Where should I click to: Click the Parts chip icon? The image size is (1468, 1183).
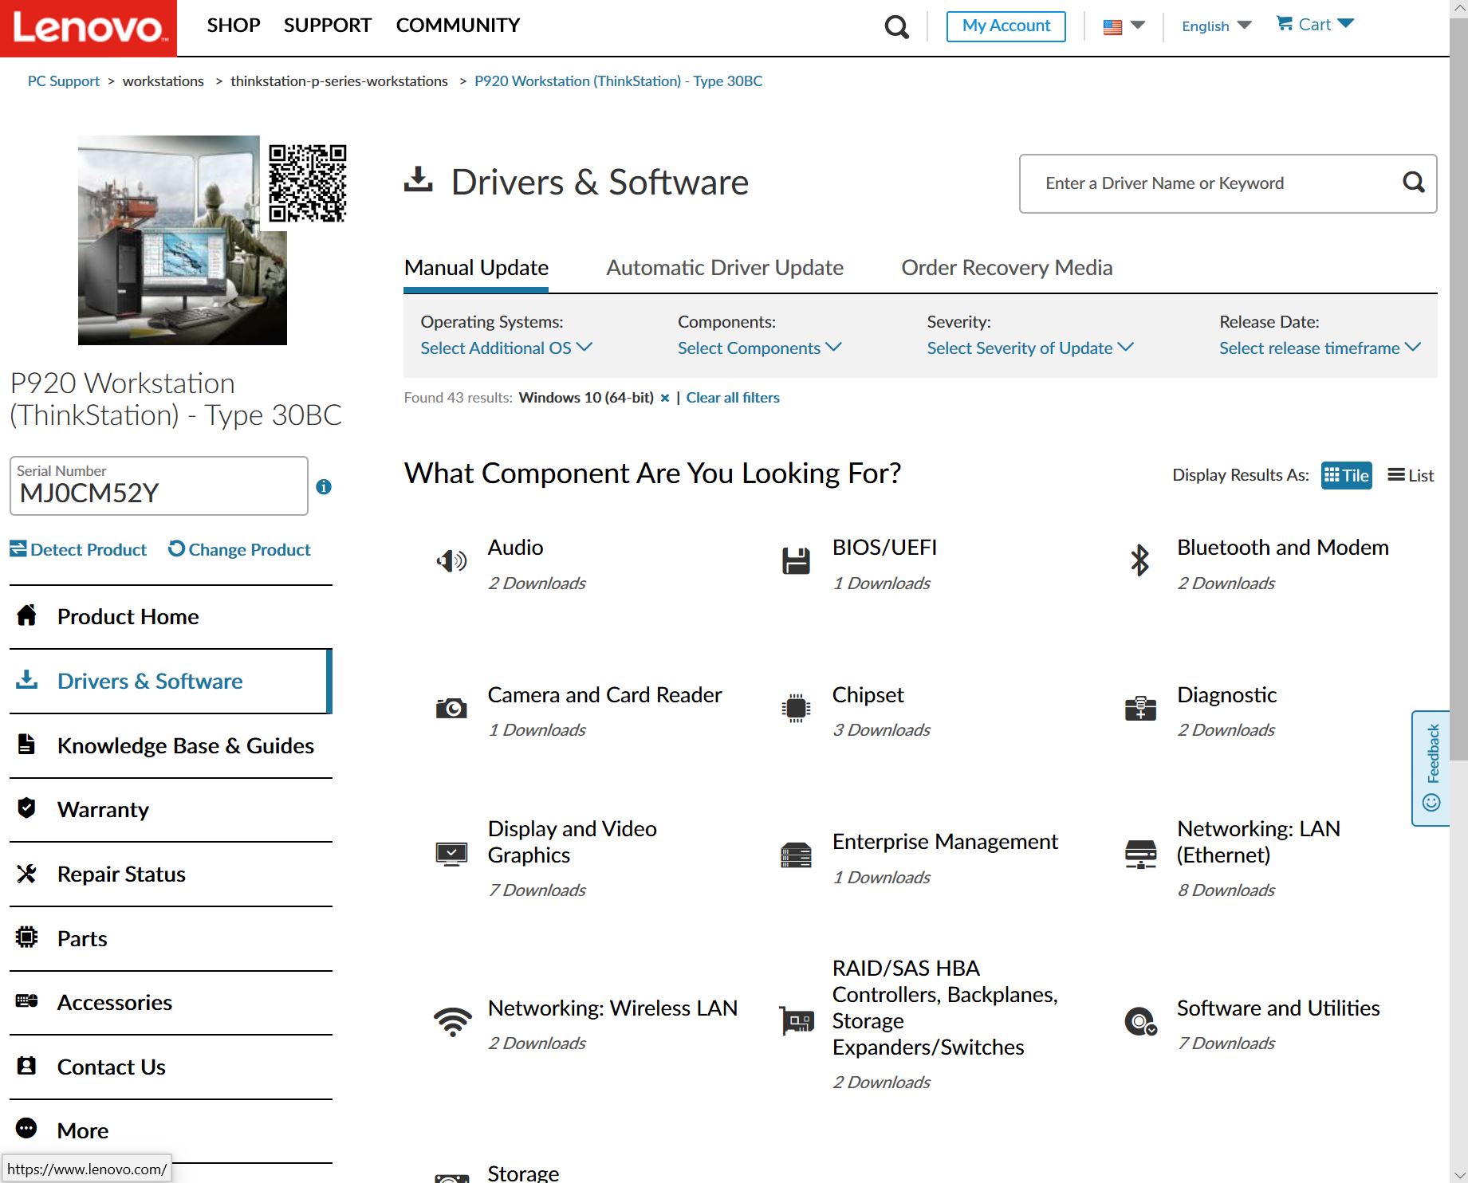[x=26, y=937]
